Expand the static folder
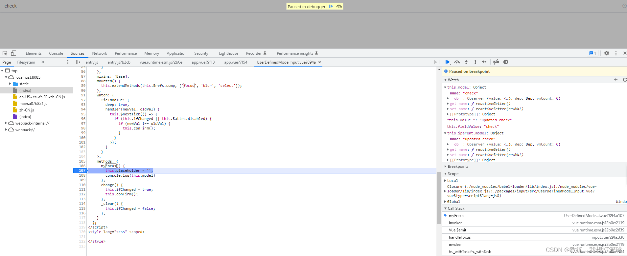This screenshot has height=256, width=627. [10, 84]
